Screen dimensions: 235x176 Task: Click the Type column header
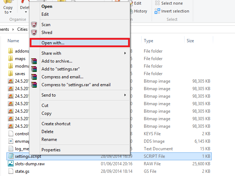[x=148, y=41]
